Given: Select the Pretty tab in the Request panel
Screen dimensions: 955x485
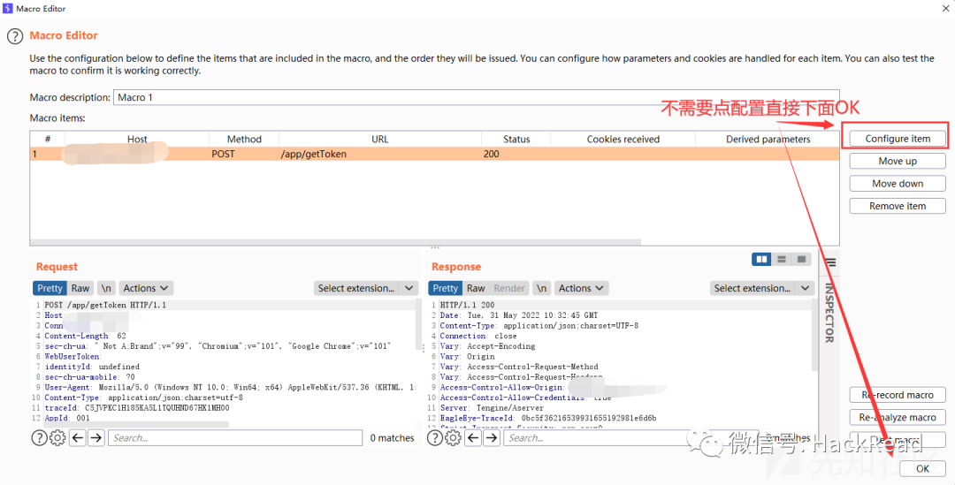Looking at the screenshot, I should [x=50, y=288].
